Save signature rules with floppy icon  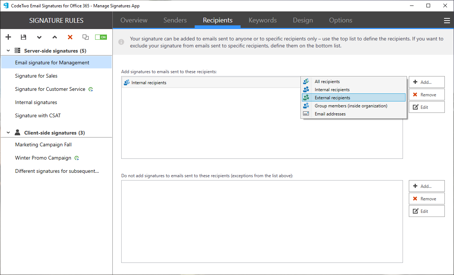[24, 37]
